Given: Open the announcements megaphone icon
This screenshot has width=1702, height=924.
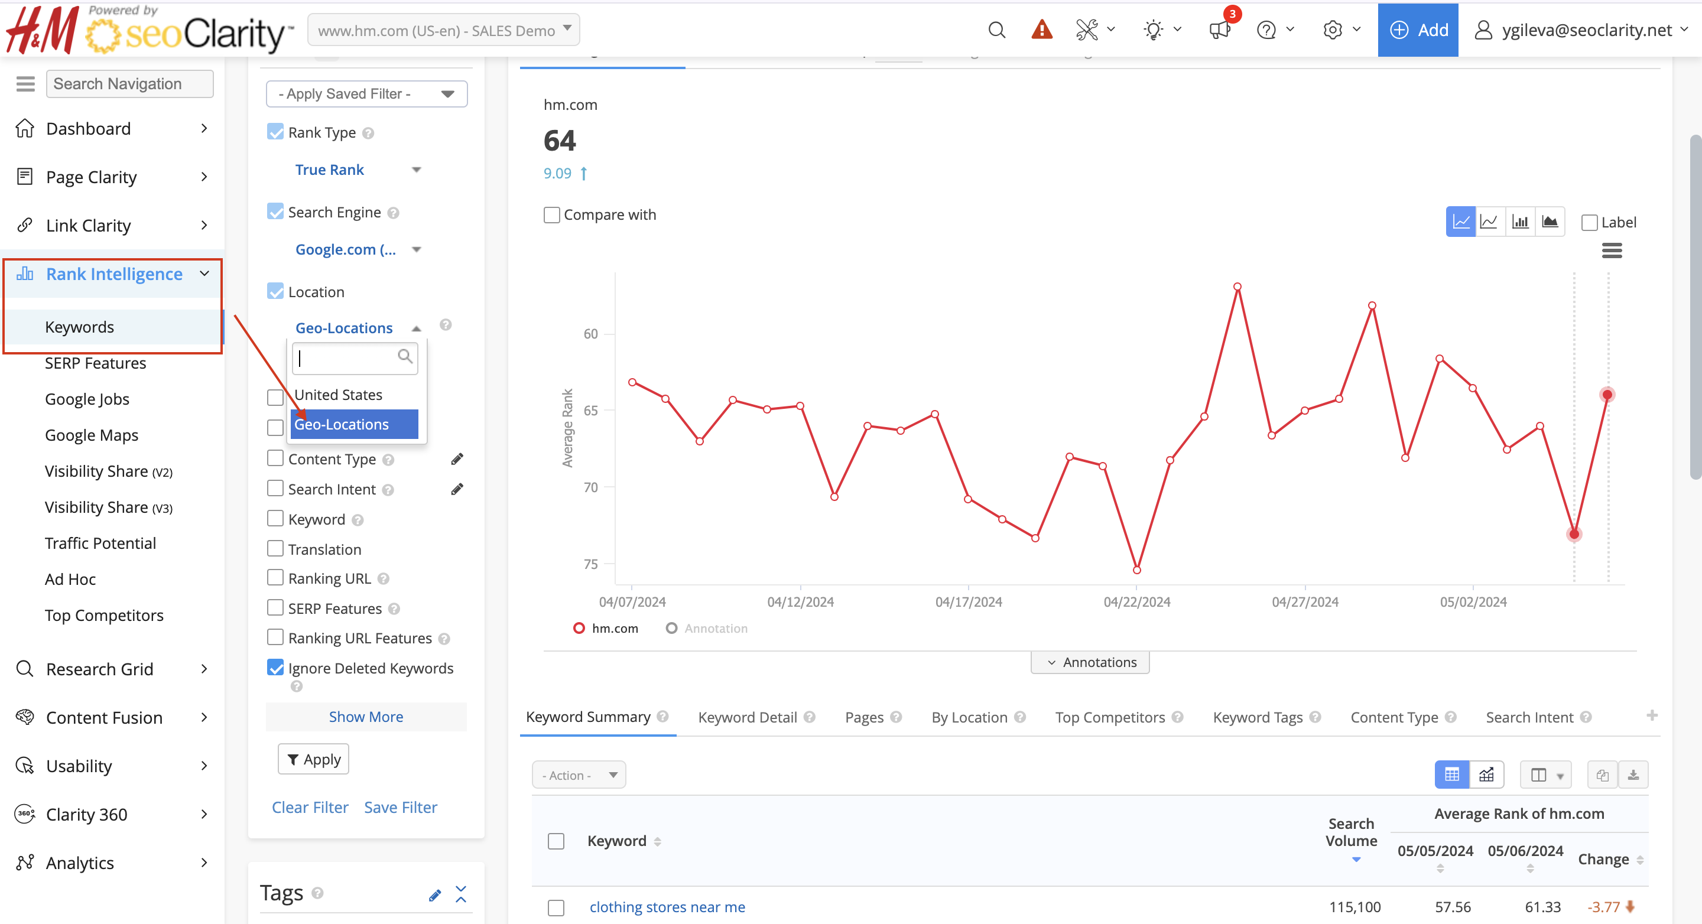Looking at the screenshot, I should (1219, 30).
